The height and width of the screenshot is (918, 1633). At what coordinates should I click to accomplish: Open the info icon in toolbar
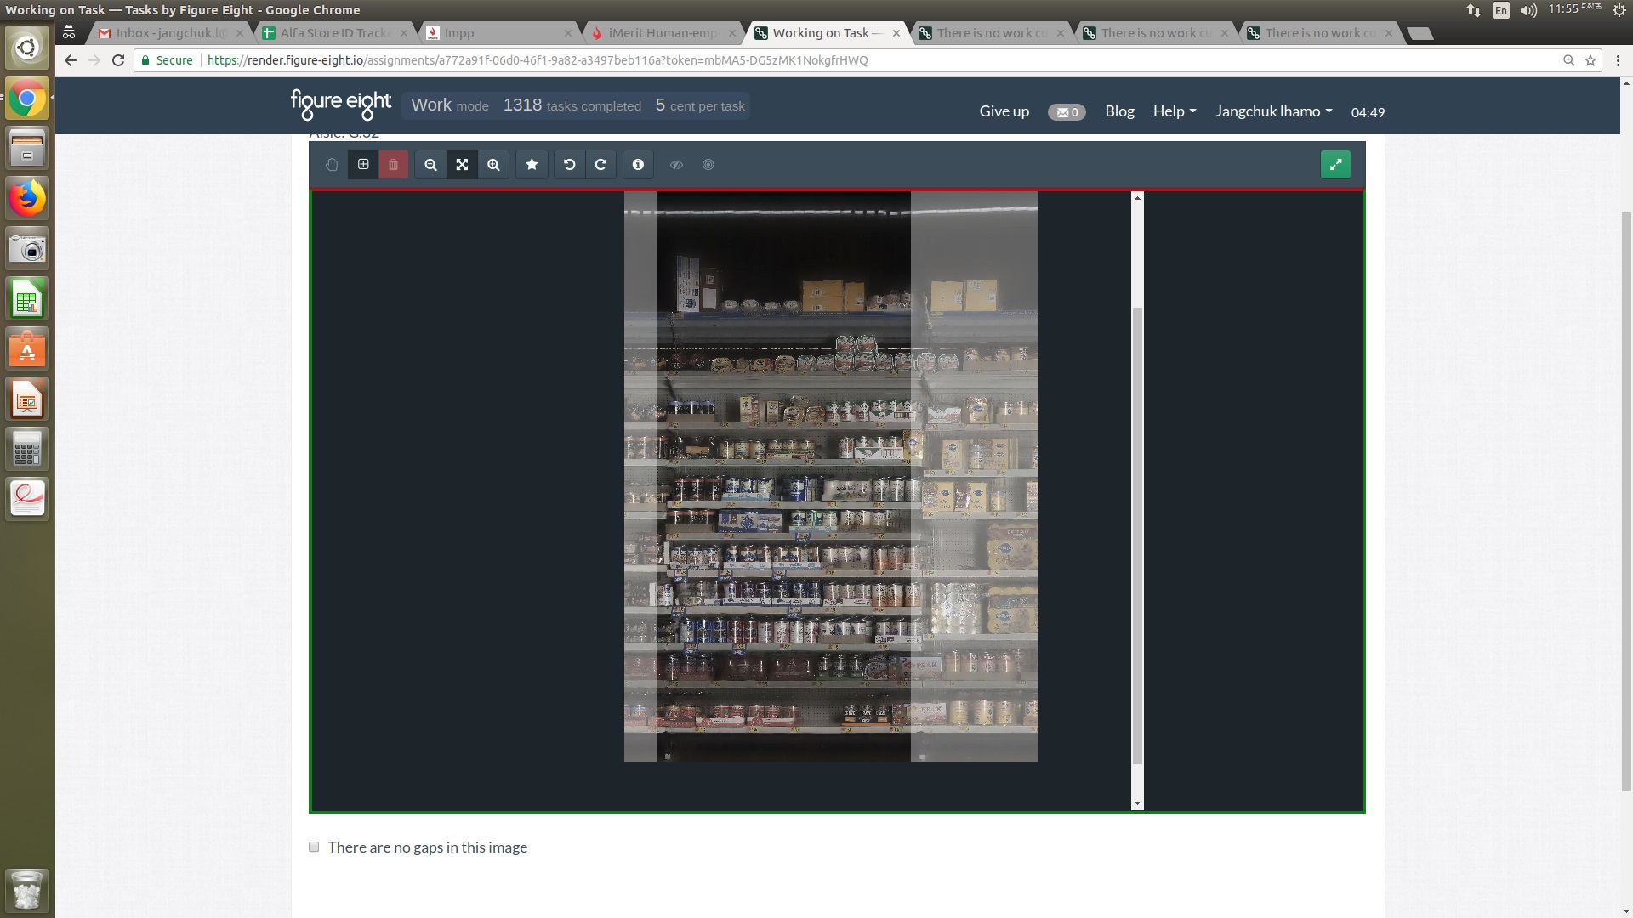638,165
